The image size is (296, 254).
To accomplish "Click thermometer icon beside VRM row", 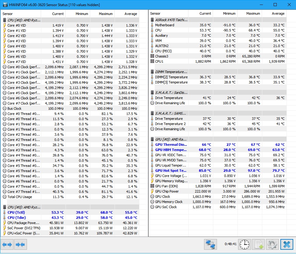I will [152, 40].
